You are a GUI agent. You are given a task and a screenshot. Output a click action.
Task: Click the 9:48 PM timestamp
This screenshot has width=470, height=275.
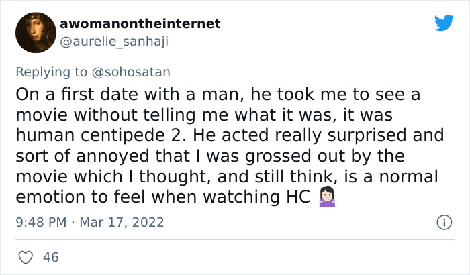[x=40, y=222]
